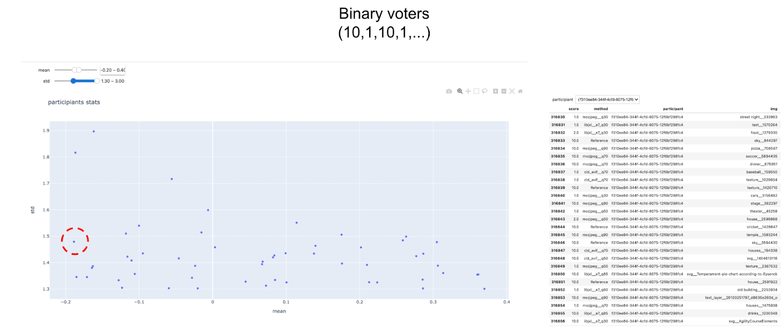Enable lasso select mode

tap(484, 91)
